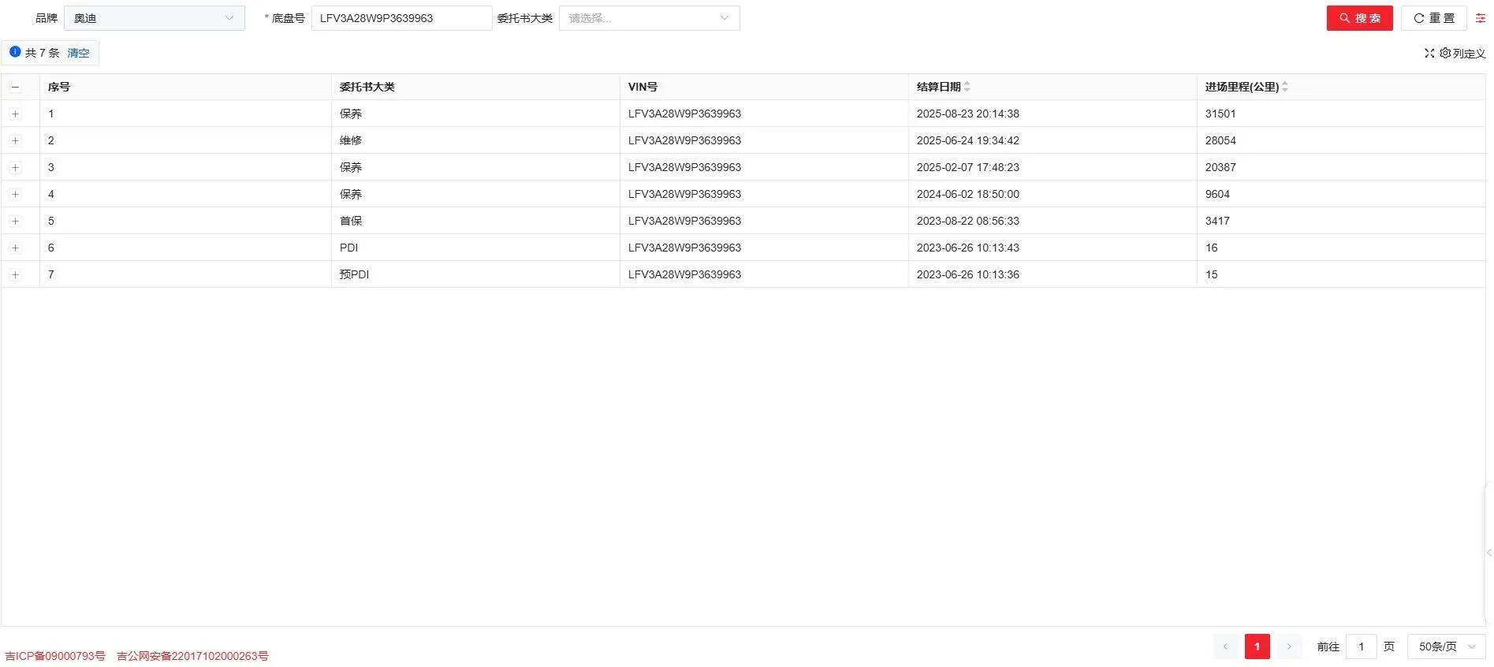Viewport: 1494px width, 667px height.
Task: Collapse all rows using header minus toggle
Action: point(15,88)
